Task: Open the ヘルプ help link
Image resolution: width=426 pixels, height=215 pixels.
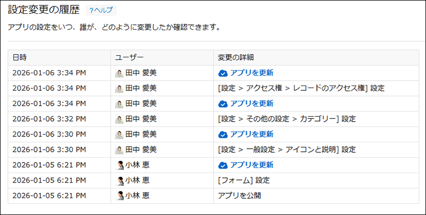Action: [101, 10]
